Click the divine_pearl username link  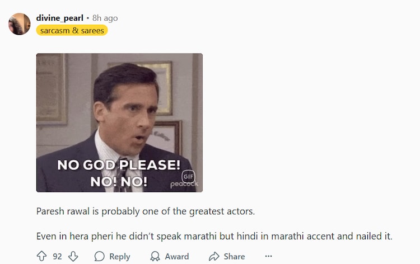[60, 18]
